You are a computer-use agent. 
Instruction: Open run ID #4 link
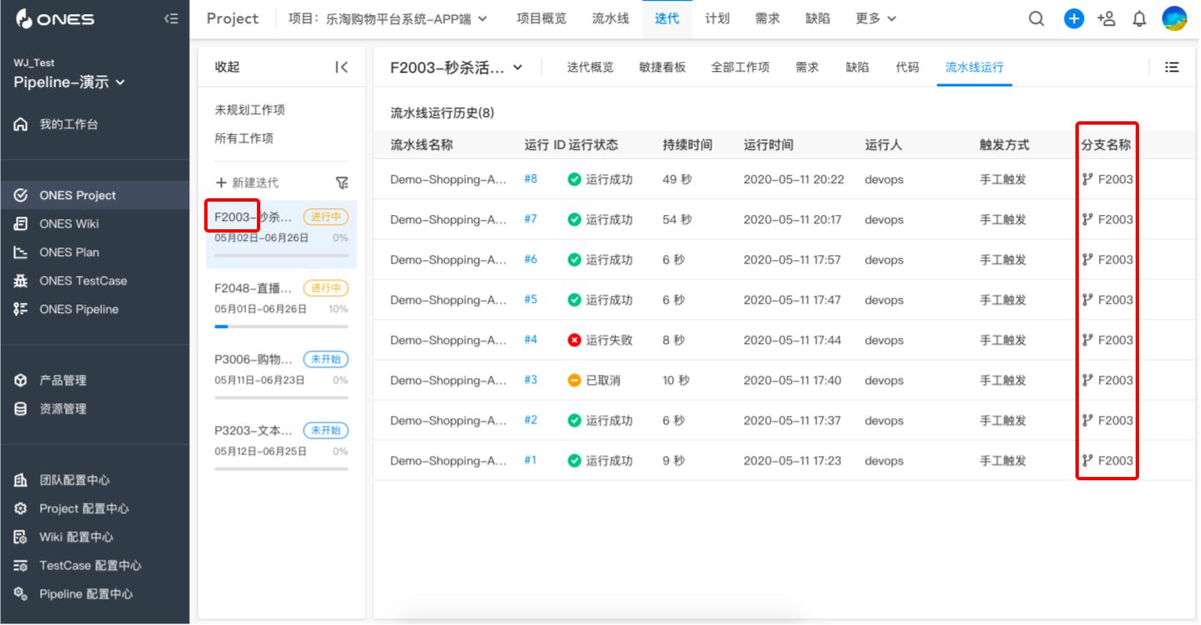pyautogui.click(x=531, y=339)
